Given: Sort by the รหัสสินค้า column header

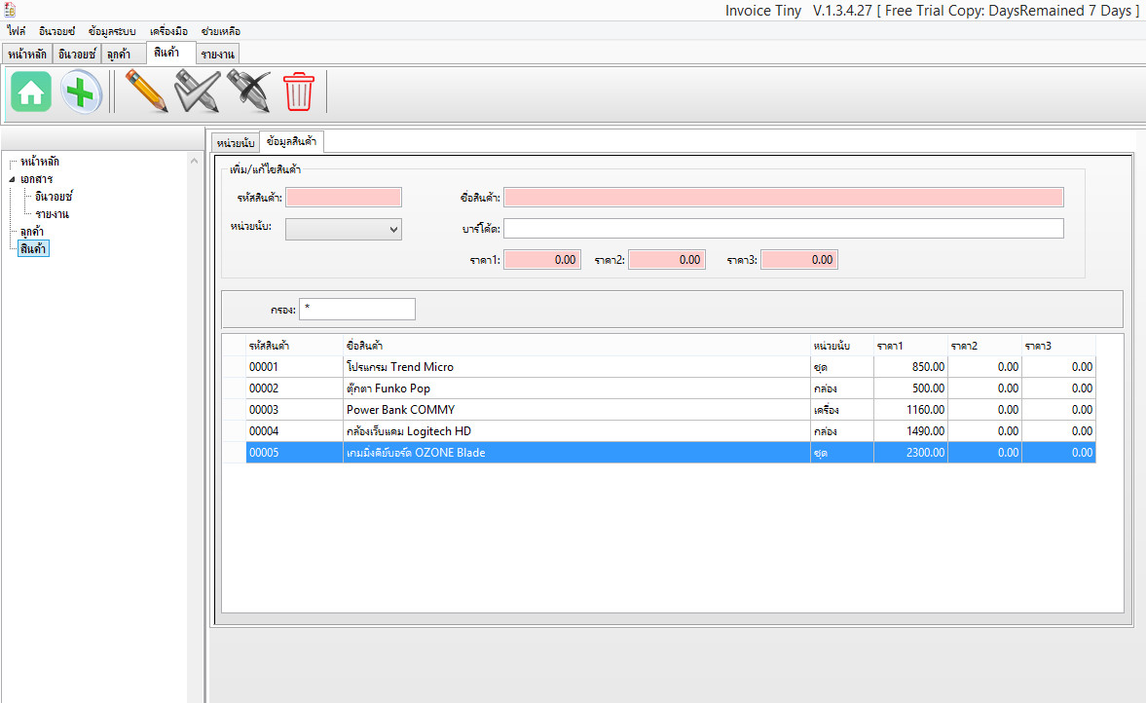Looking at the screenshot, I should click(x=295, y=346).
